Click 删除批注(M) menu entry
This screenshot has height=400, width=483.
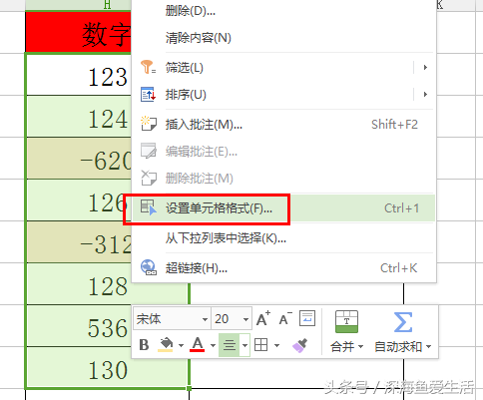283,179
